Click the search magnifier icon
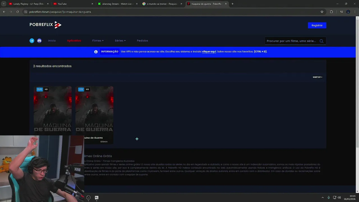 321,41
